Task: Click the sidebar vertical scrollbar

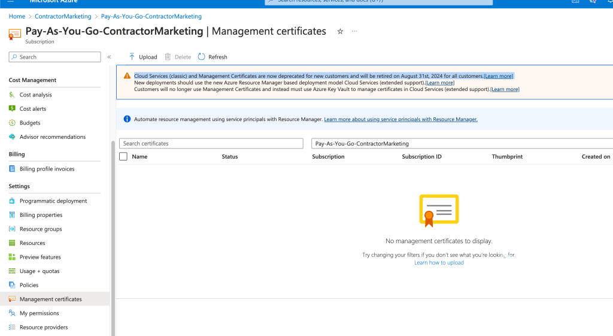Action: 113,238
